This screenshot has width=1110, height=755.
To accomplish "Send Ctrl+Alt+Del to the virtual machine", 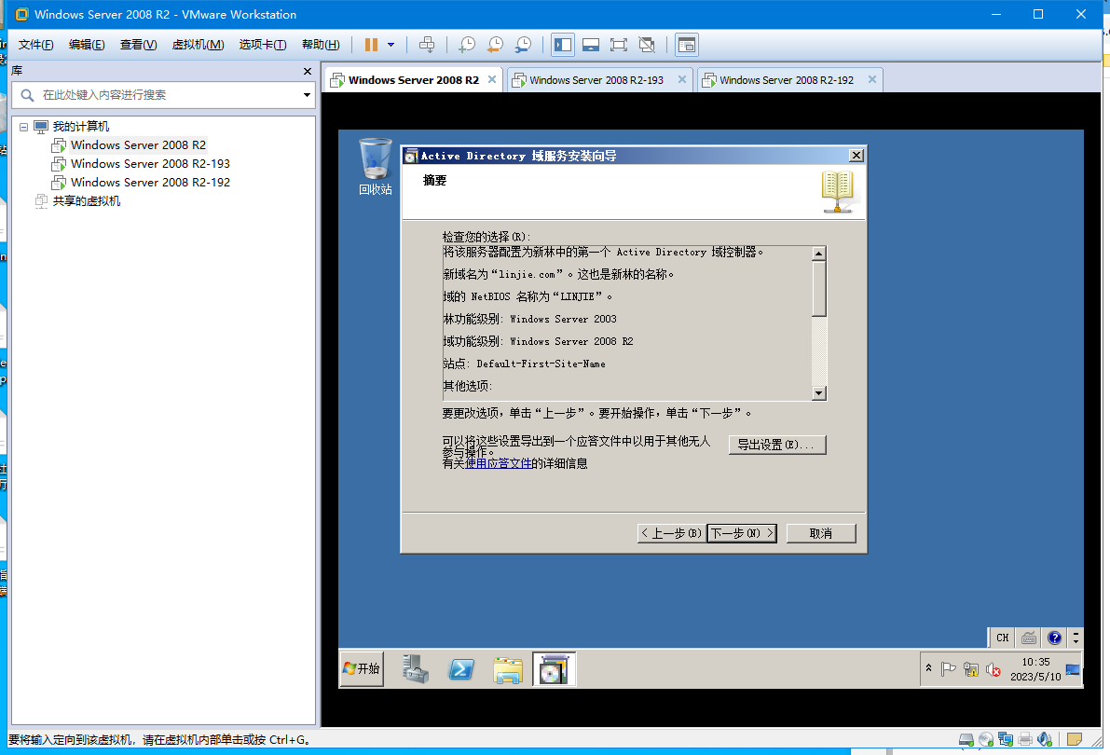I will (x=427, y=45).
